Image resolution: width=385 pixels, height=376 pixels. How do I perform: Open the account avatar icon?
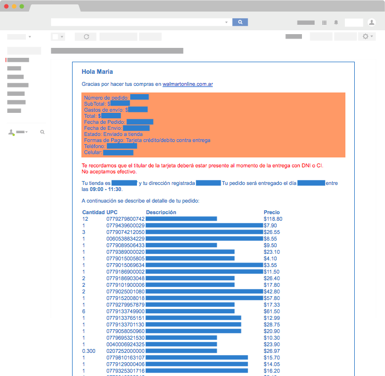pos(371,23)
